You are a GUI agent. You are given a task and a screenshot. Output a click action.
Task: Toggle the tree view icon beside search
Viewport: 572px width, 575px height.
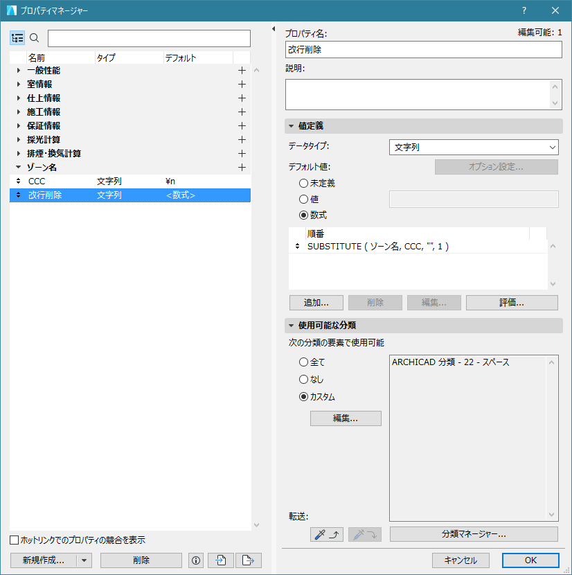coord(17,38)
